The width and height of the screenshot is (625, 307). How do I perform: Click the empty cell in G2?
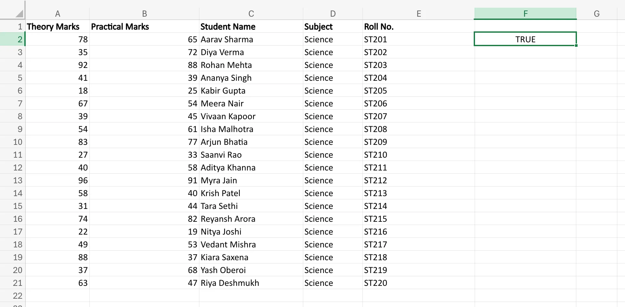coord(597,39)
